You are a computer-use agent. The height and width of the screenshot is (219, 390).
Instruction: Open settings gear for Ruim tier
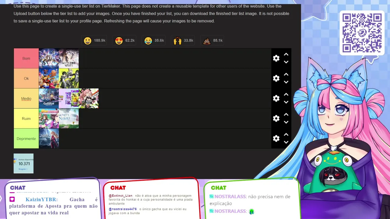click(276, 119)
